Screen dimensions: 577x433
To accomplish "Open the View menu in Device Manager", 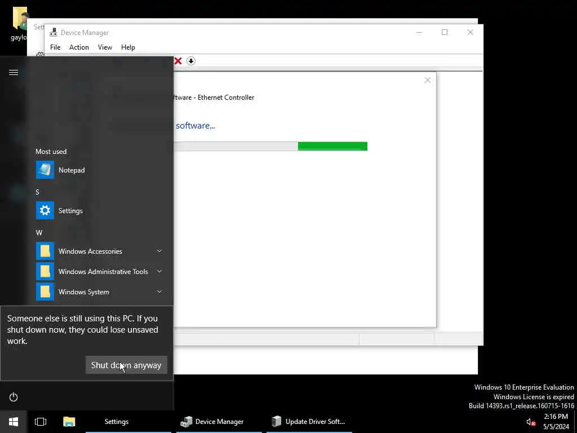I will tap(105, 47).
